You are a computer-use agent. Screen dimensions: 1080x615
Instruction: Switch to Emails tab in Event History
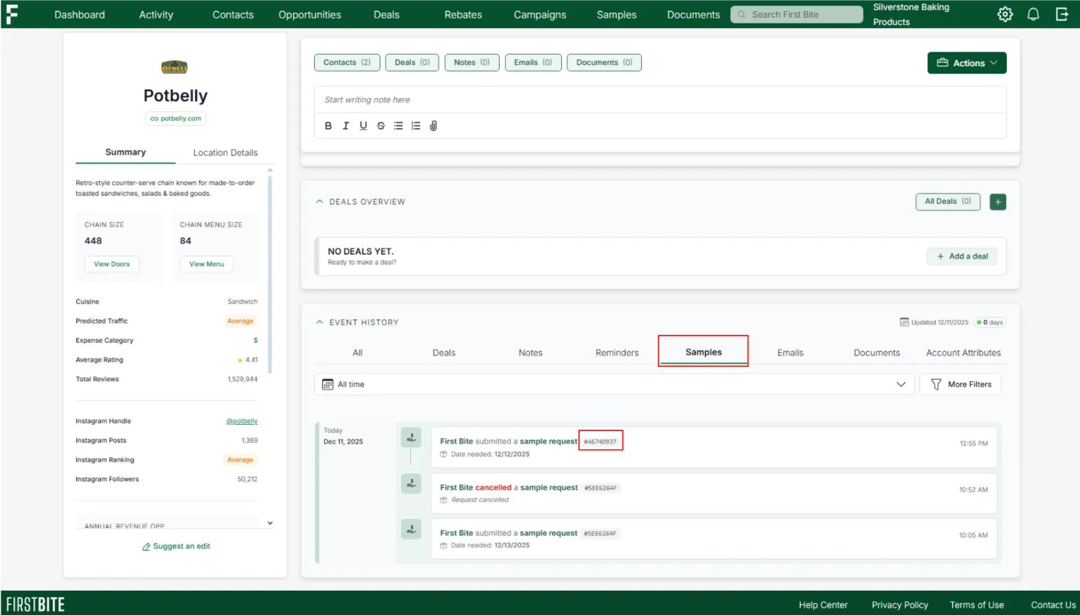[791, 353]
